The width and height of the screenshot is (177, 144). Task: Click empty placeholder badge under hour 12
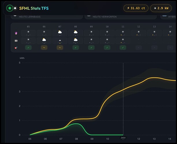click(139, 48)
